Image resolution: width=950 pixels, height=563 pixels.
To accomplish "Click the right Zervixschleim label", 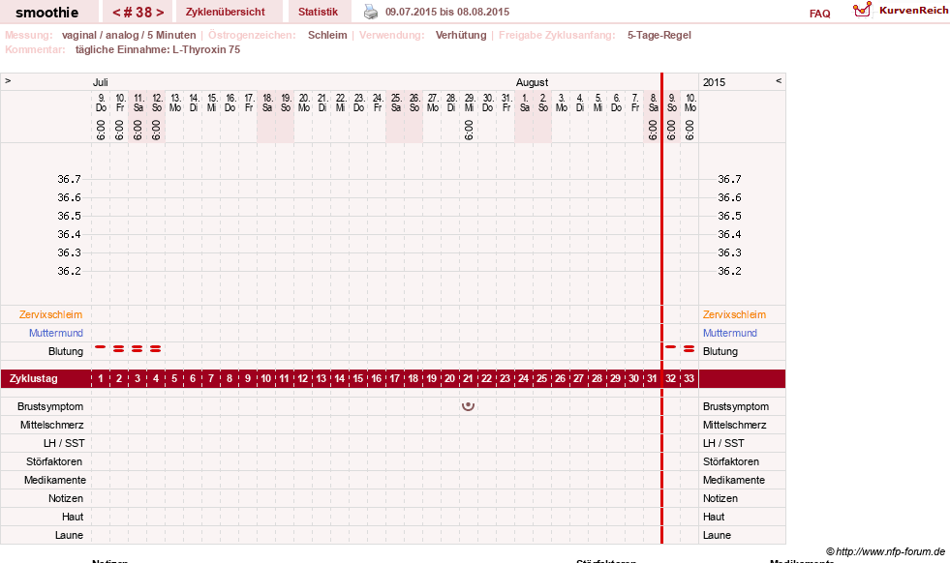I will [x=734, y=314].
